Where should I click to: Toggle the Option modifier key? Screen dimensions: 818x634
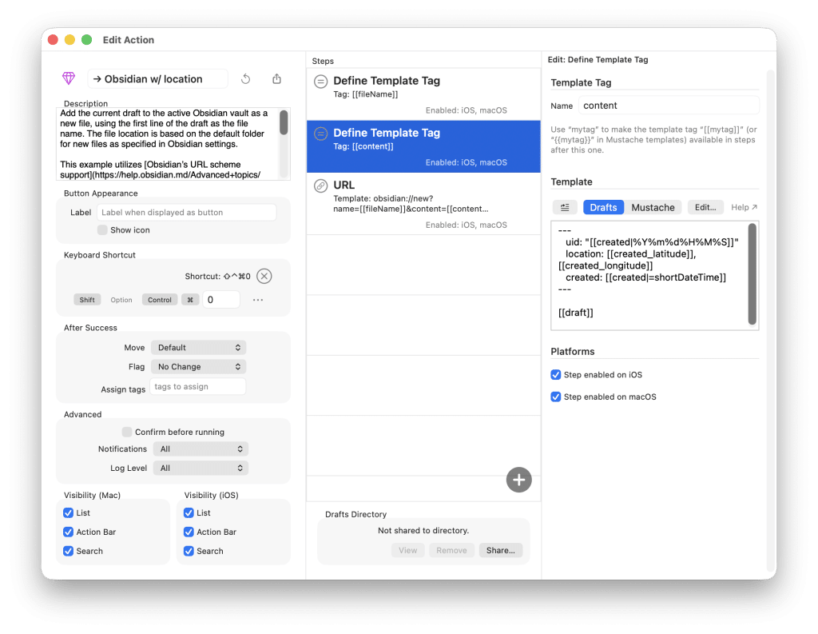point(121,300)
